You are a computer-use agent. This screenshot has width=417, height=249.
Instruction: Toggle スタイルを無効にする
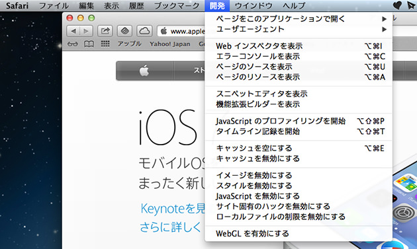coord(299,186)
